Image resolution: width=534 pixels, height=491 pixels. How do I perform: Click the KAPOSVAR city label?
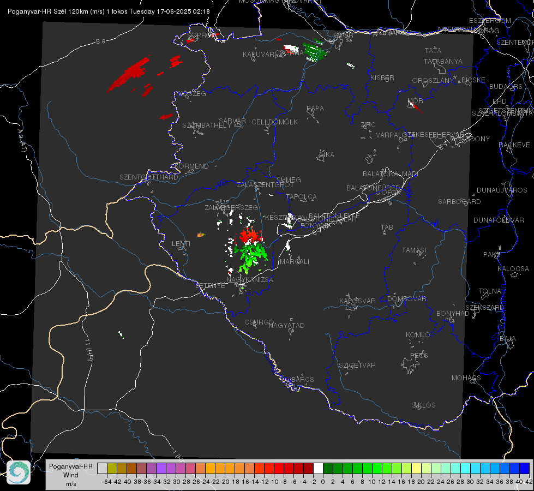pyautogui.click(x=357, y=301)
